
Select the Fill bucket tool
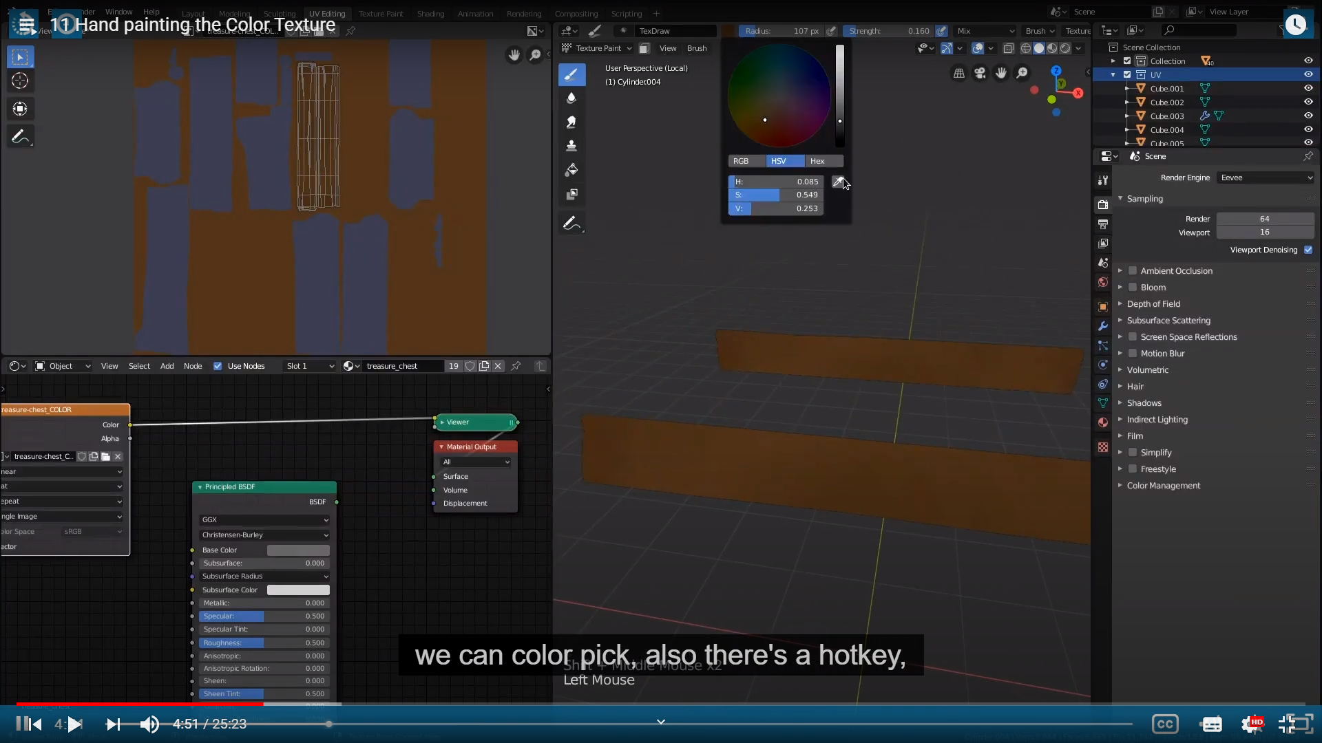tap(571, 170)
